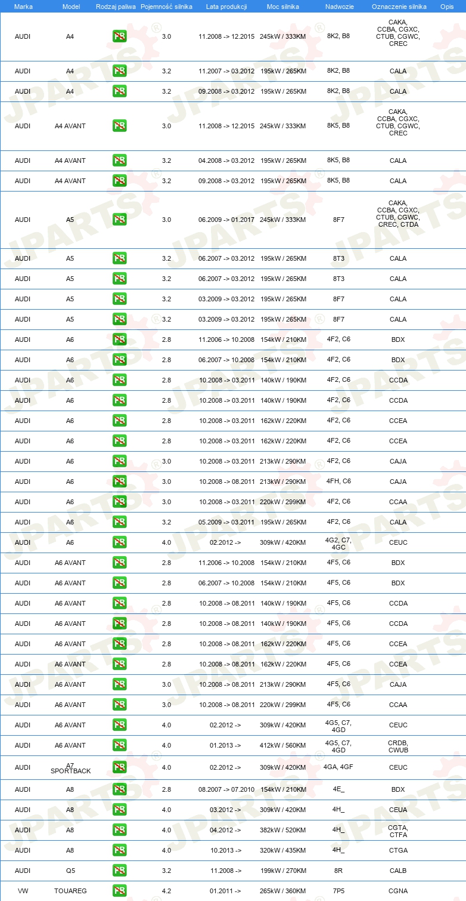
Task: Click fuel icon in A8 CTGA 435KM row
Action: point(120,850)
